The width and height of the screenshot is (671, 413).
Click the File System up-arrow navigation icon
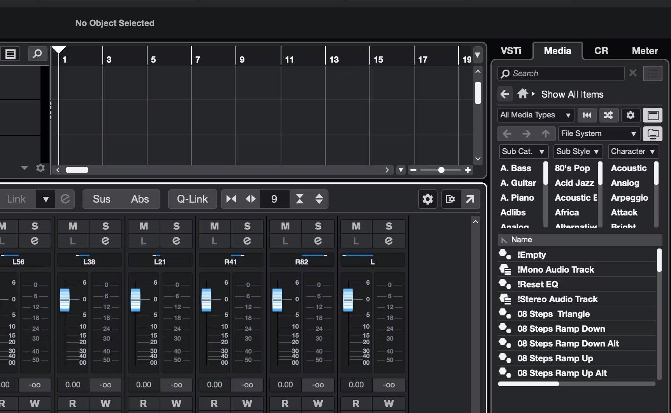(546, 134)
